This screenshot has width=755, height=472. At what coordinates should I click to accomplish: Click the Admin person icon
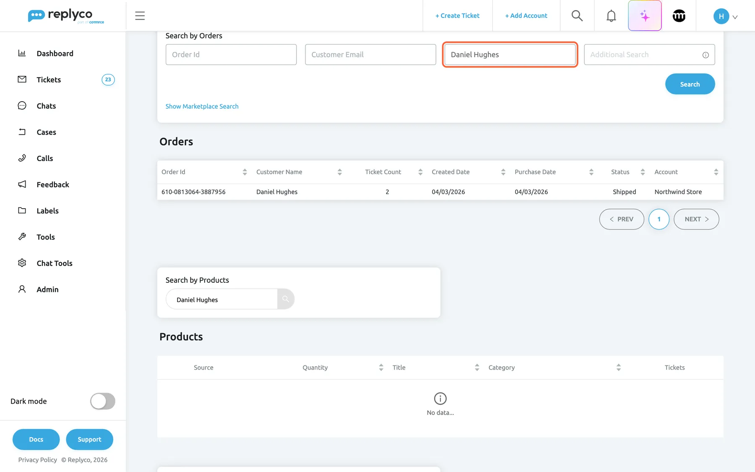(x=22, y=289)
